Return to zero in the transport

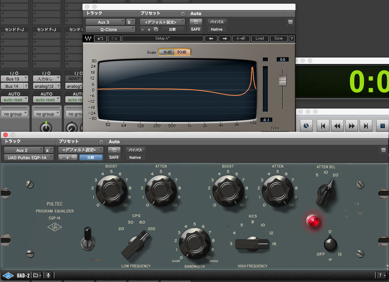pos(323,126)
